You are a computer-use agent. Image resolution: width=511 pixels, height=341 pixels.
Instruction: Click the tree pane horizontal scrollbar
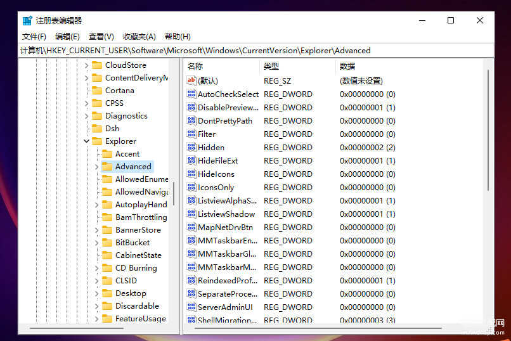77,328
